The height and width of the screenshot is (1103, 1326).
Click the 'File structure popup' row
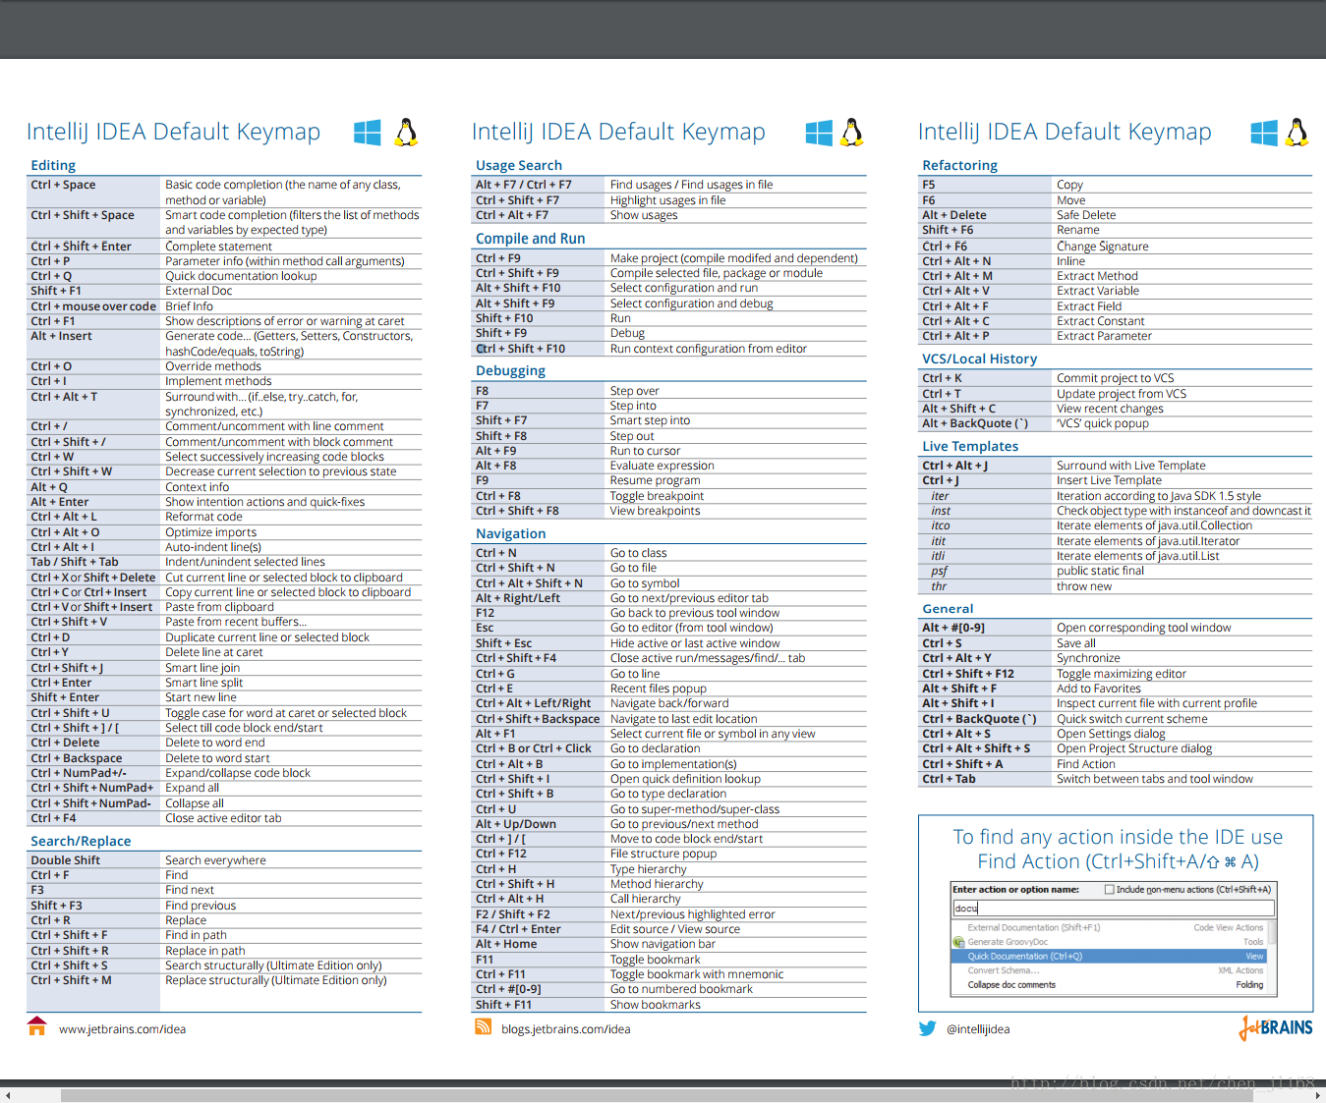tap(670, 854)
